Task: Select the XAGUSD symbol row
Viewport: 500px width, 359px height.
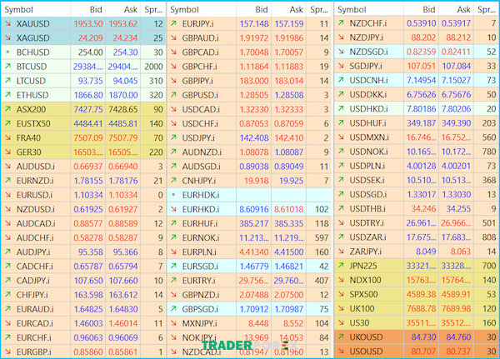Action: pyautogui.click(x=83, y=38)
